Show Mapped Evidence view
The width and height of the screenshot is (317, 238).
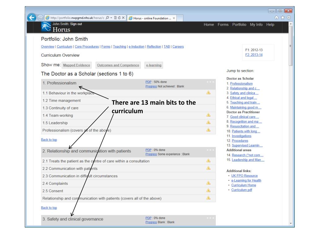point(76,65)
